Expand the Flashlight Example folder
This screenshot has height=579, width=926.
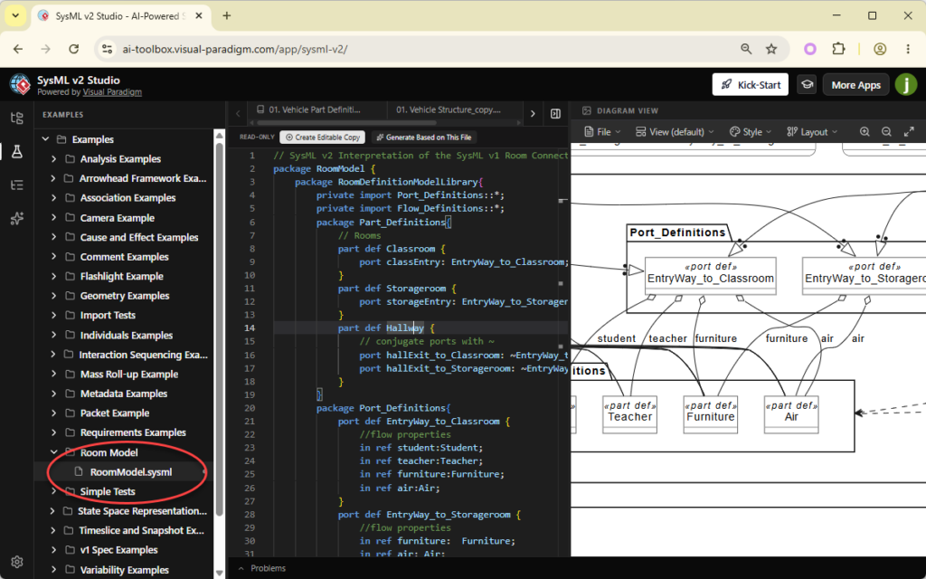pyautogui.click(x=53, y=276)
